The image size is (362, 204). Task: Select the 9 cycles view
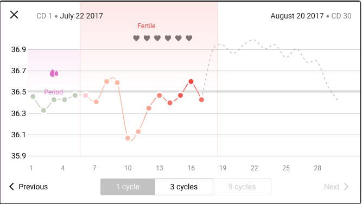[242, 187]
